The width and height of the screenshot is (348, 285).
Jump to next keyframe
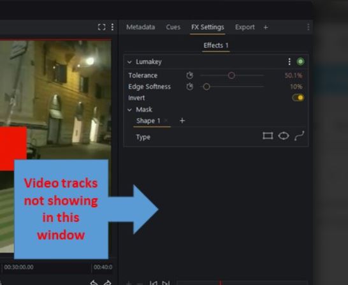coord(166,283)
